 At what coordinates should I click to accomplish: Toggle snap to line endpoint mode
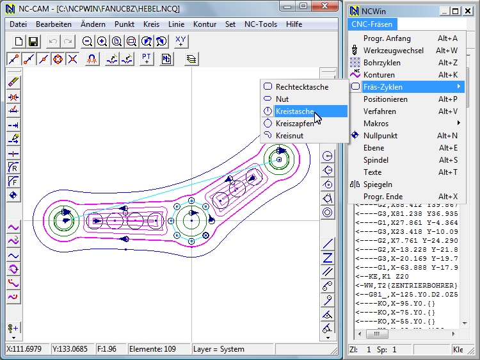coord(13,59)
